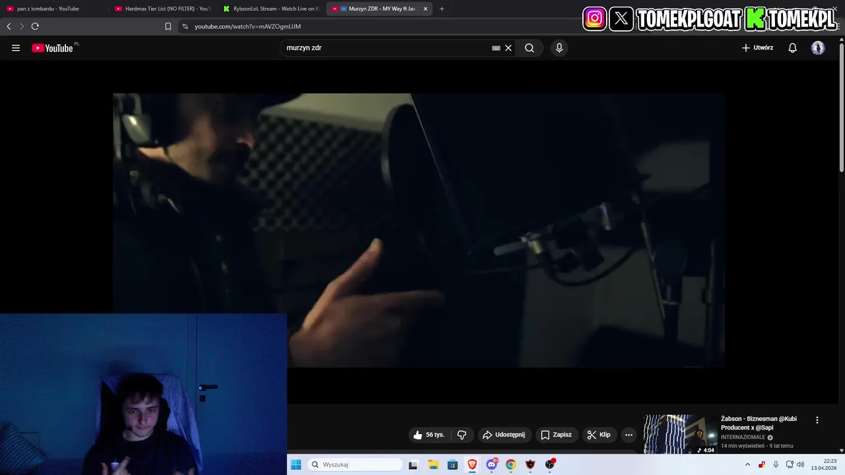
Task: Open Żabson Biznesman video thumbnail
Action: pyautogui.click(x=680, y=434)
